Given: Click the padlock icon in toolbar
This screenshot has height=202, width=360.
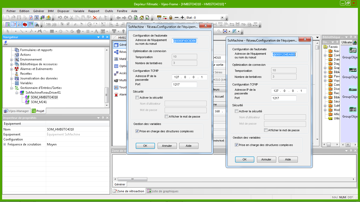Looking at the screenshot, I should point(171,18).
